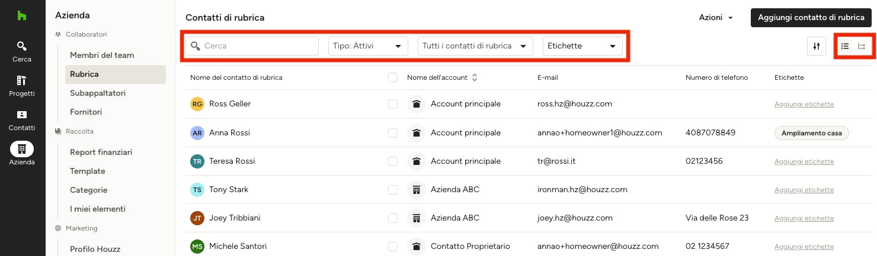The height and width of the screenshot is (256, 877).
Task: Open the Houzz logo home icon
Action: [x=21, y=16]
